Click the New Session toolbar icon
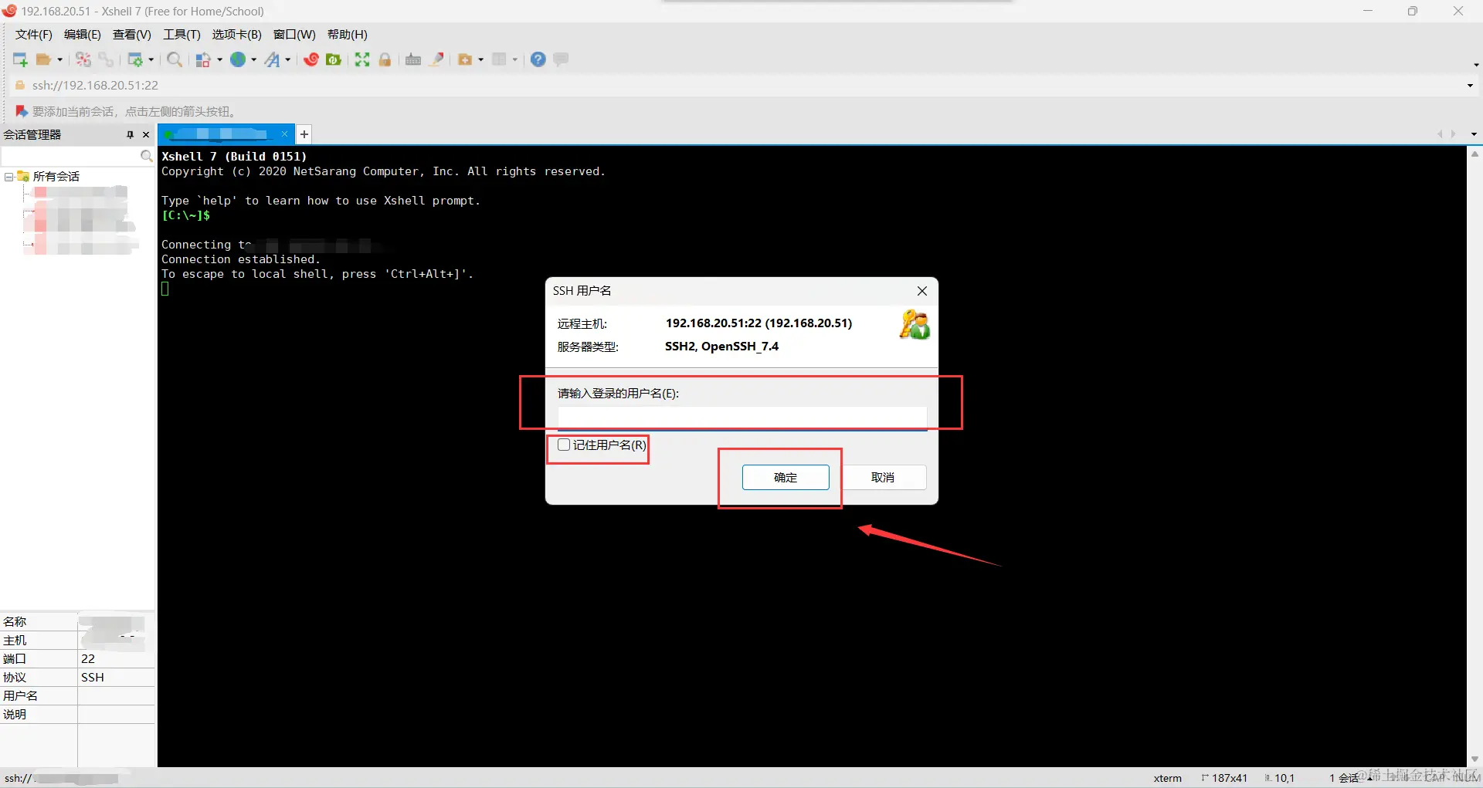Viewport: 1483px width, 788px height. point(20,59)
